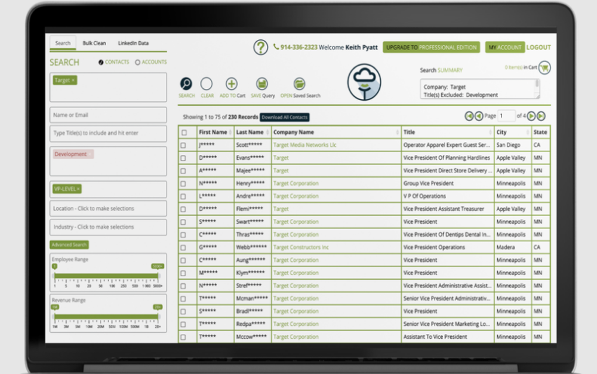Check the row for Mccow*****

tap(183, 337)
